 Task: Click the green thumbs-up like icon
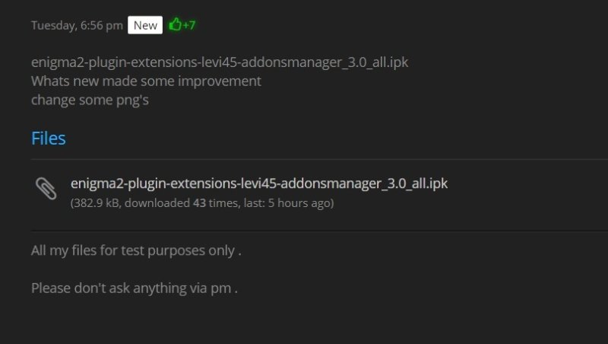[x=176, y=24]
